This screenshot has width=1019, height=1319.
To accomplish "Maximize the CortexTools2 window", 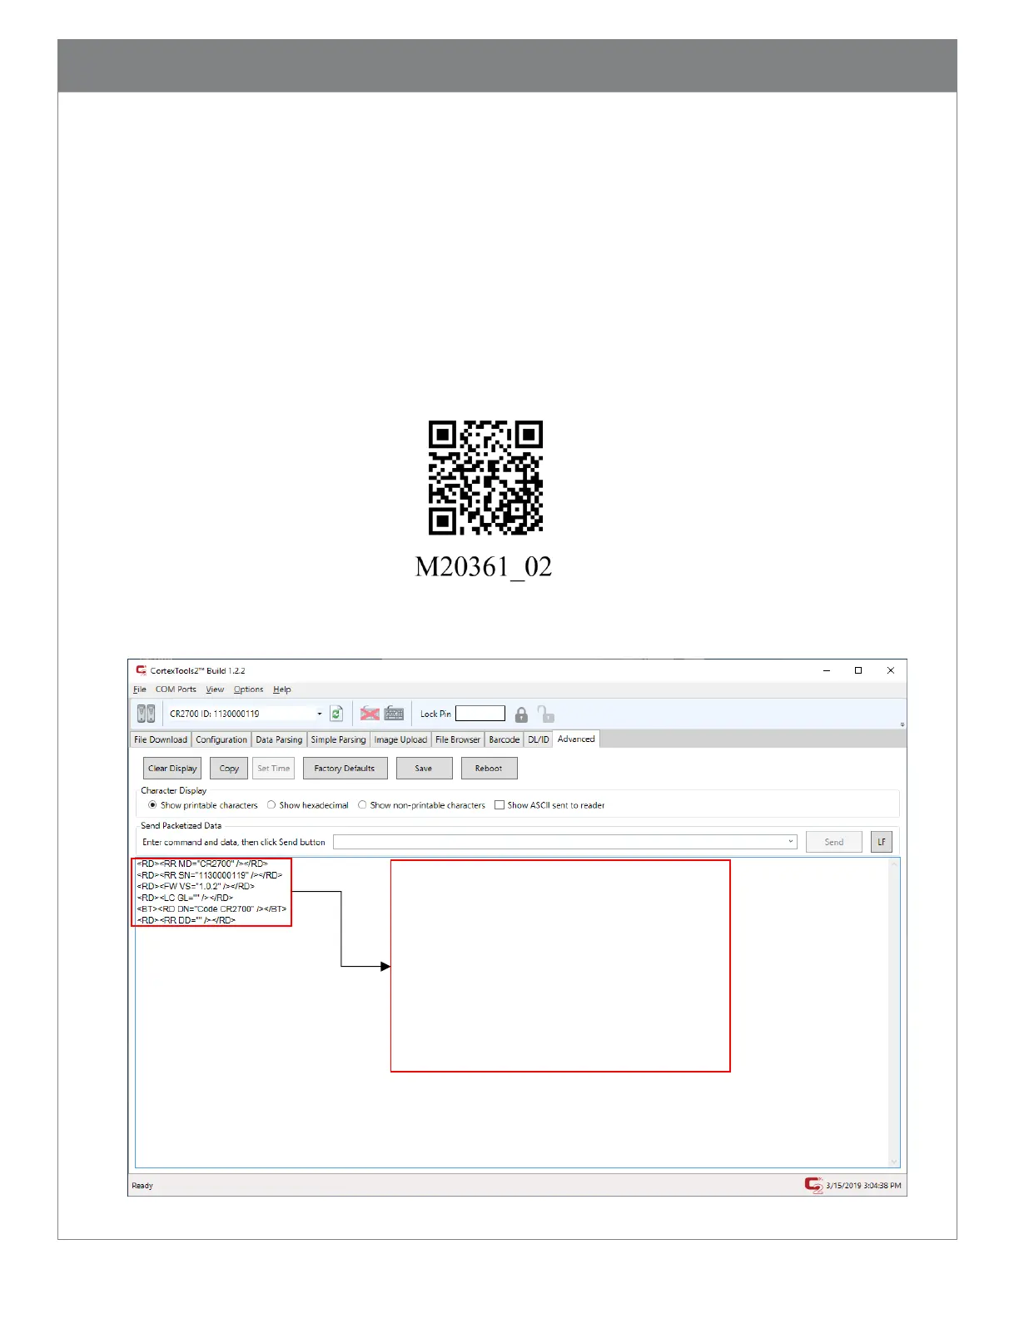I will (x=858, y=670).
